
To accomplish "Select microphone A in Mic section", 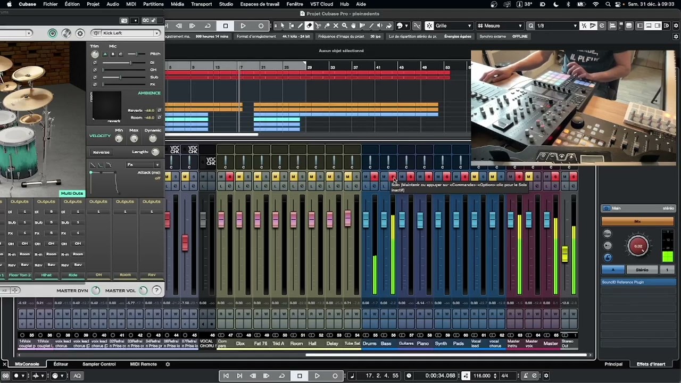I will coord(105,54).
